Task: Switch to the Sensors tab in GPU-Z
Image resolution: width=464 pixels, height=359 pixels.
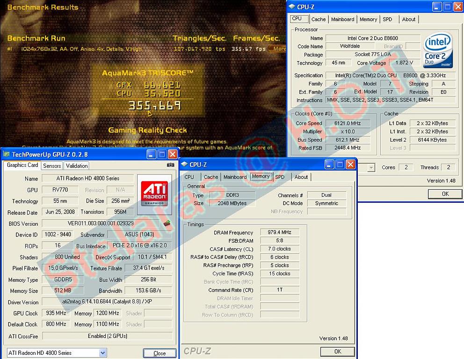Action: click(52, 166)
